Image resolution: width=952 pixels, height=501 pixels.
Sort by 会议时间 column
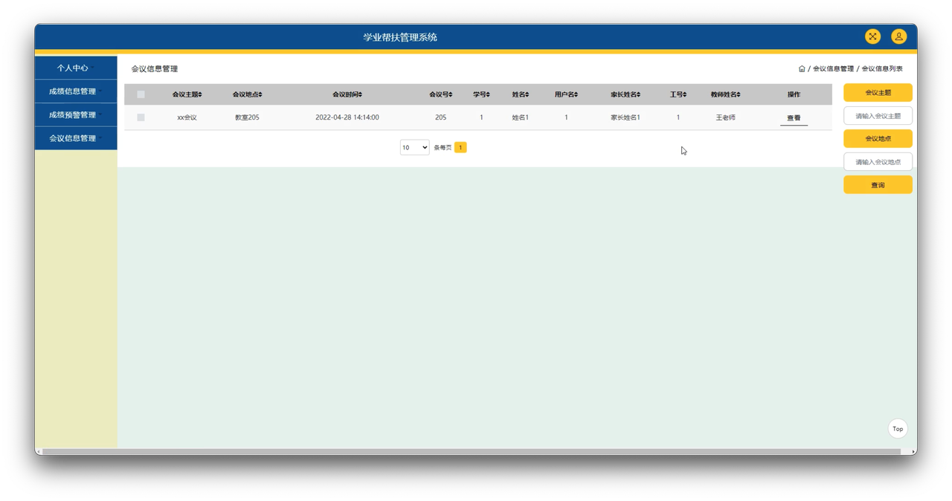coord(347,94)
